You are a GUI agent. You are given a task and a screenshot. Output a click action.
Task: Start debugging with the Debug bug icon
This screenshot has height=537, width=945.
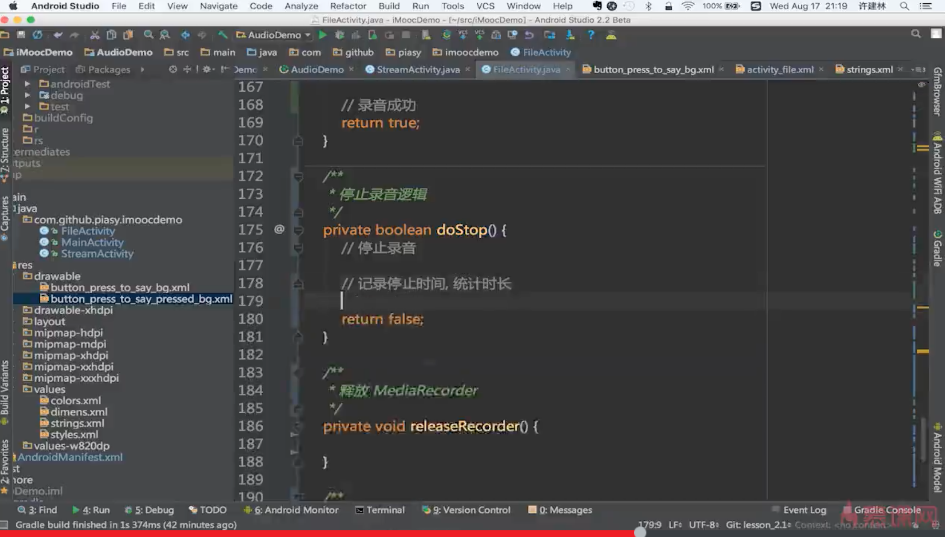339,35
